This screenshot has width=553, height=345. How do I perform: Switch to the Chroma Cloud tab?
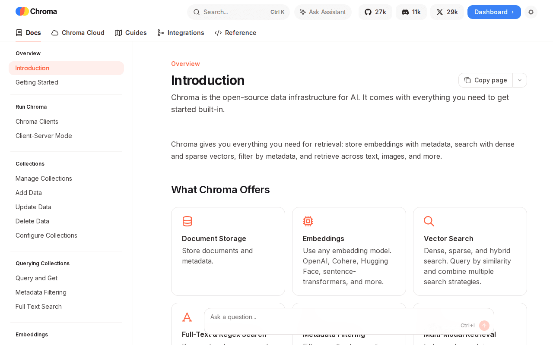(x=78, y=33)
